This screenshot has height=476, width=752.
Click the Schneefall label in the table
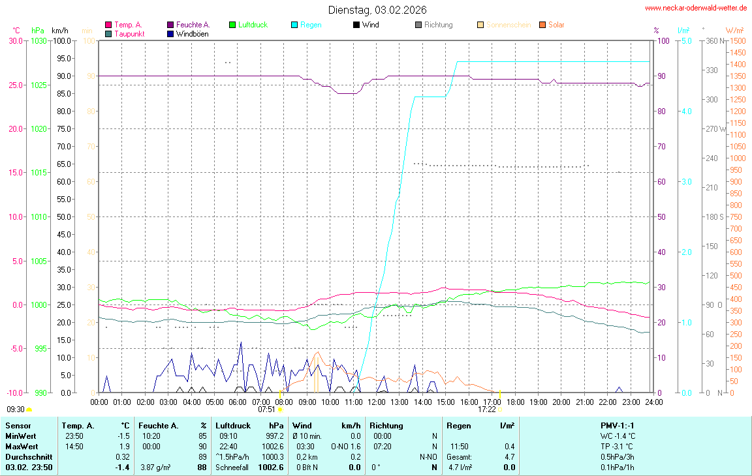click(x=232, y=467)
